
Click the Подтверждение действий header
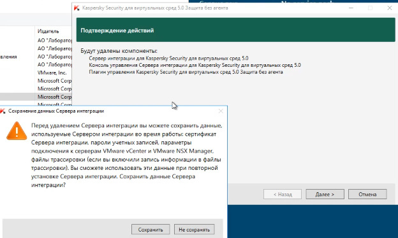(x=117, y=31)
